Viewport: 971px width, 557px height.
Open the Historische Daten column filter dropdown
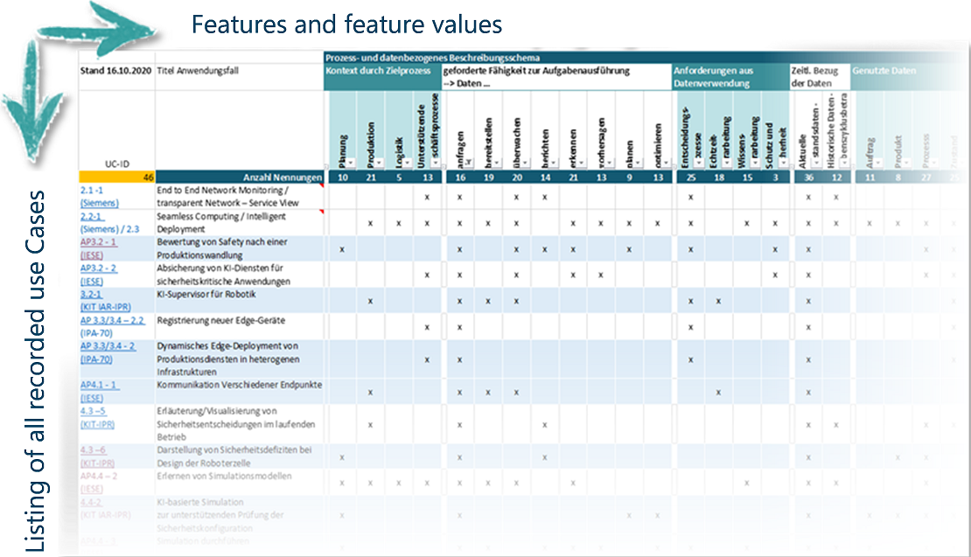(845, 164)
